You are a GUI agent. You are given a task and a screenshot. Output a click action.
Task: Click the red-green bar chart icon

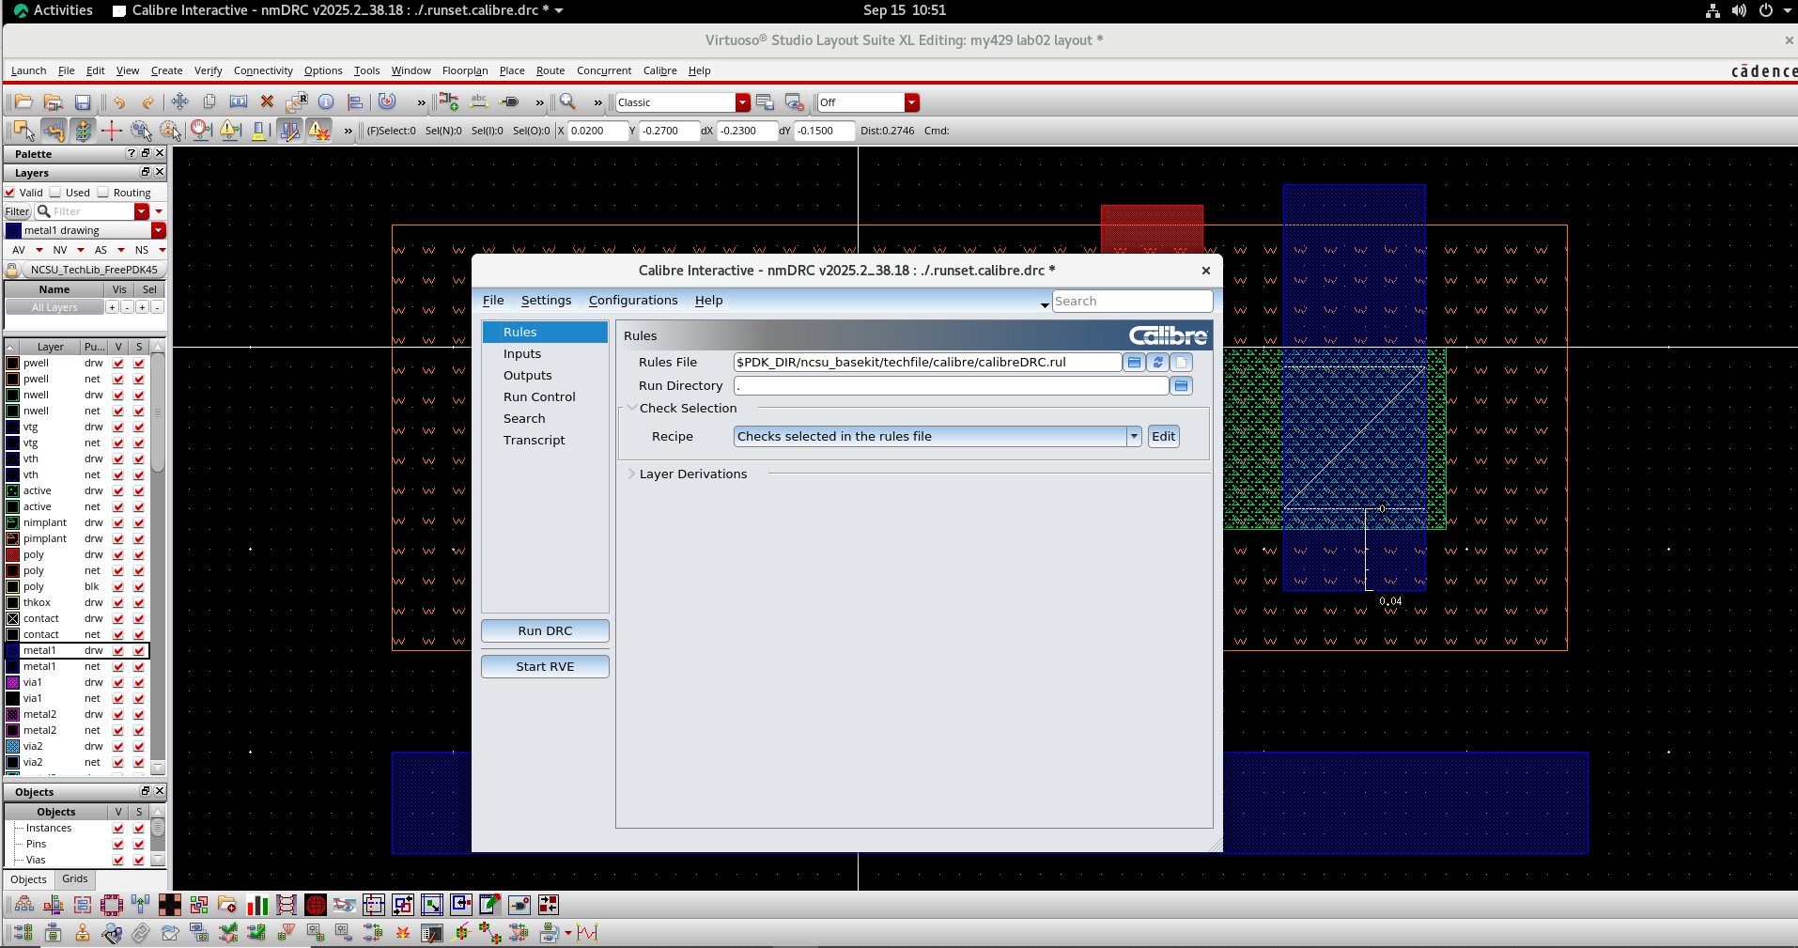257,905
